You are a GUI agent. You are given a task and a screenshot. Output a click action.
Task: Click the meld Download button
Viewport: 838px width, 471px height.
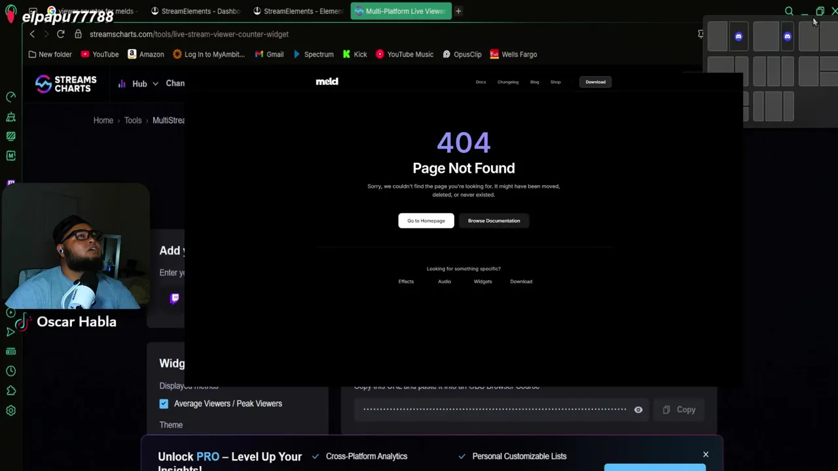pos(595,82)
